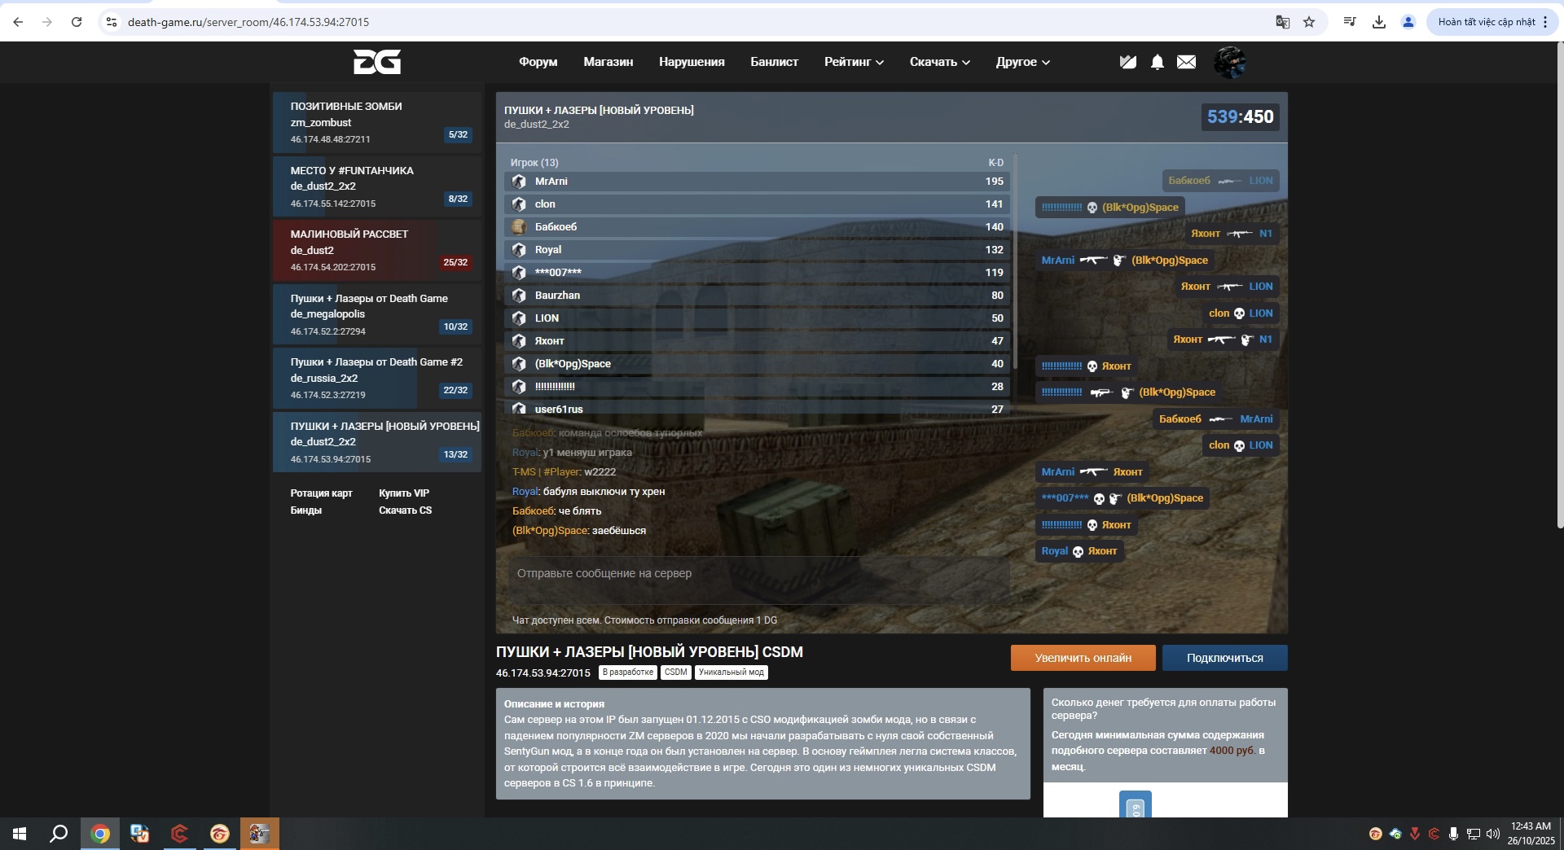Viewport: 1564px width, 850px height.
Task: Bookmark this page with the star icon
Action: point(1309,22)
